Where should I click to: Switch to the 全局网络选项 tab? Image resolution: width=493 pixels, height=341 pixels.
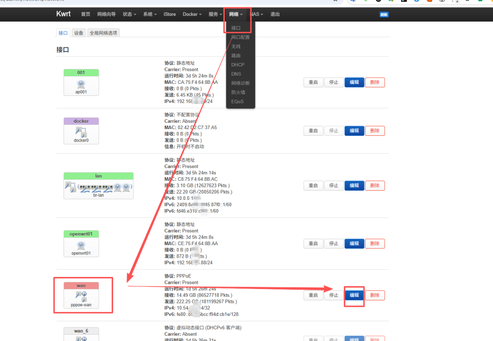103,33
